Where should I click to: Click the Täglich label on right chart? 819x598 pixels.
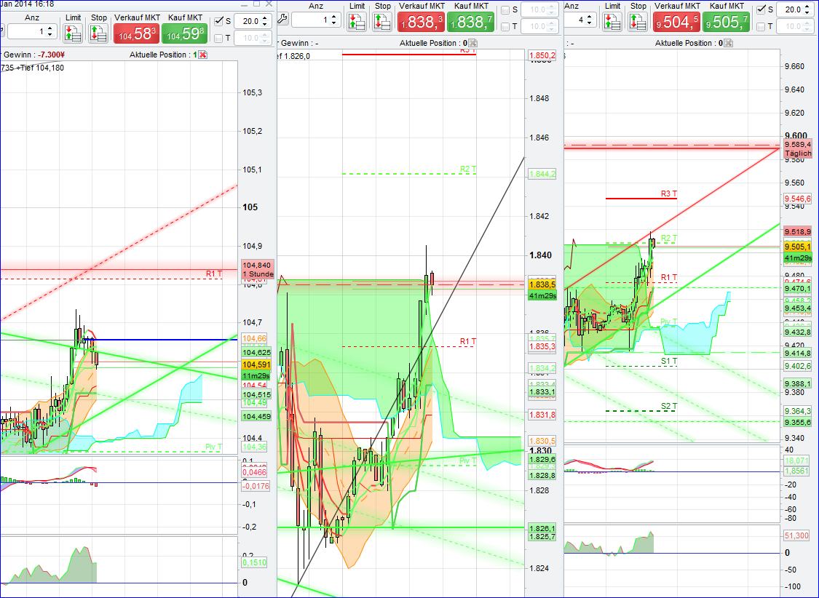tap(798, 154)
